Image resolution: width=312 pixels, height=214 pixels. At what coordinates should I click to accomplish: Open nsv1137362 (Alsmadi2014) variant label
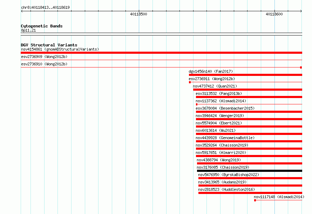221,101
